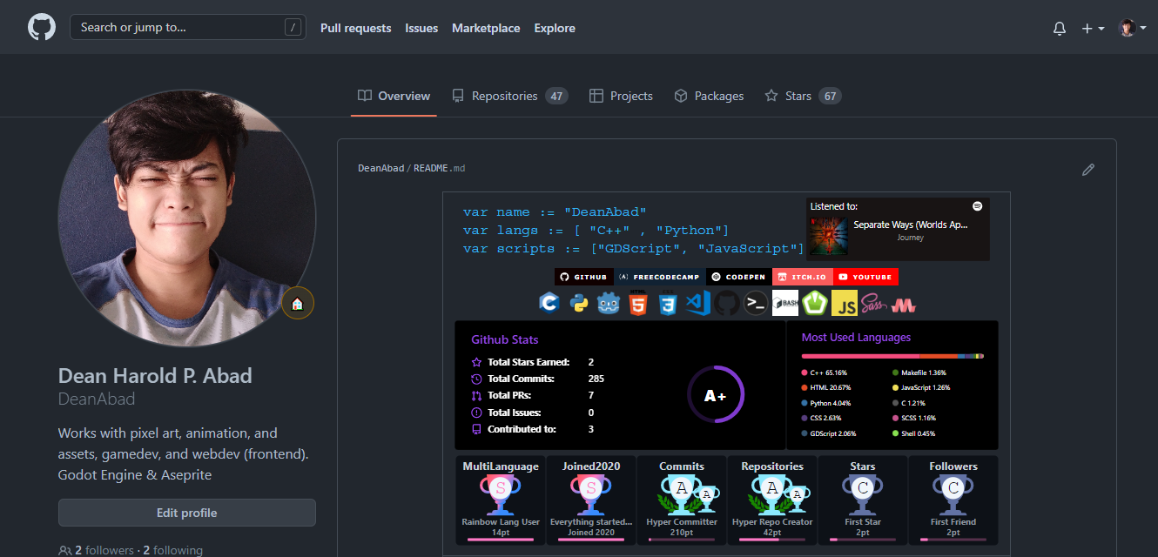Viewport: 1158px width, 557px height.
Task: Click the Bash icon
Action: click(x=785, y=303)
